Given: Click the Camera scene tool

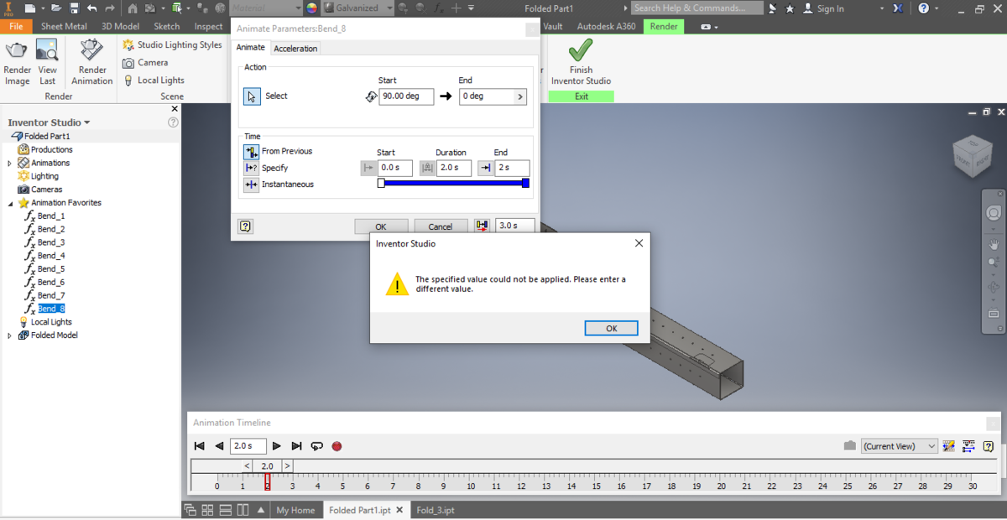Looking at the screenshot, I should pyautogui.click(x=145, y=63).
